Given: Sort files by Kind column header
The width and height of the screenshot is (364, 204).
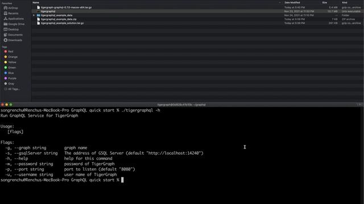Looking at the screenshot, I should pos(345,2).
